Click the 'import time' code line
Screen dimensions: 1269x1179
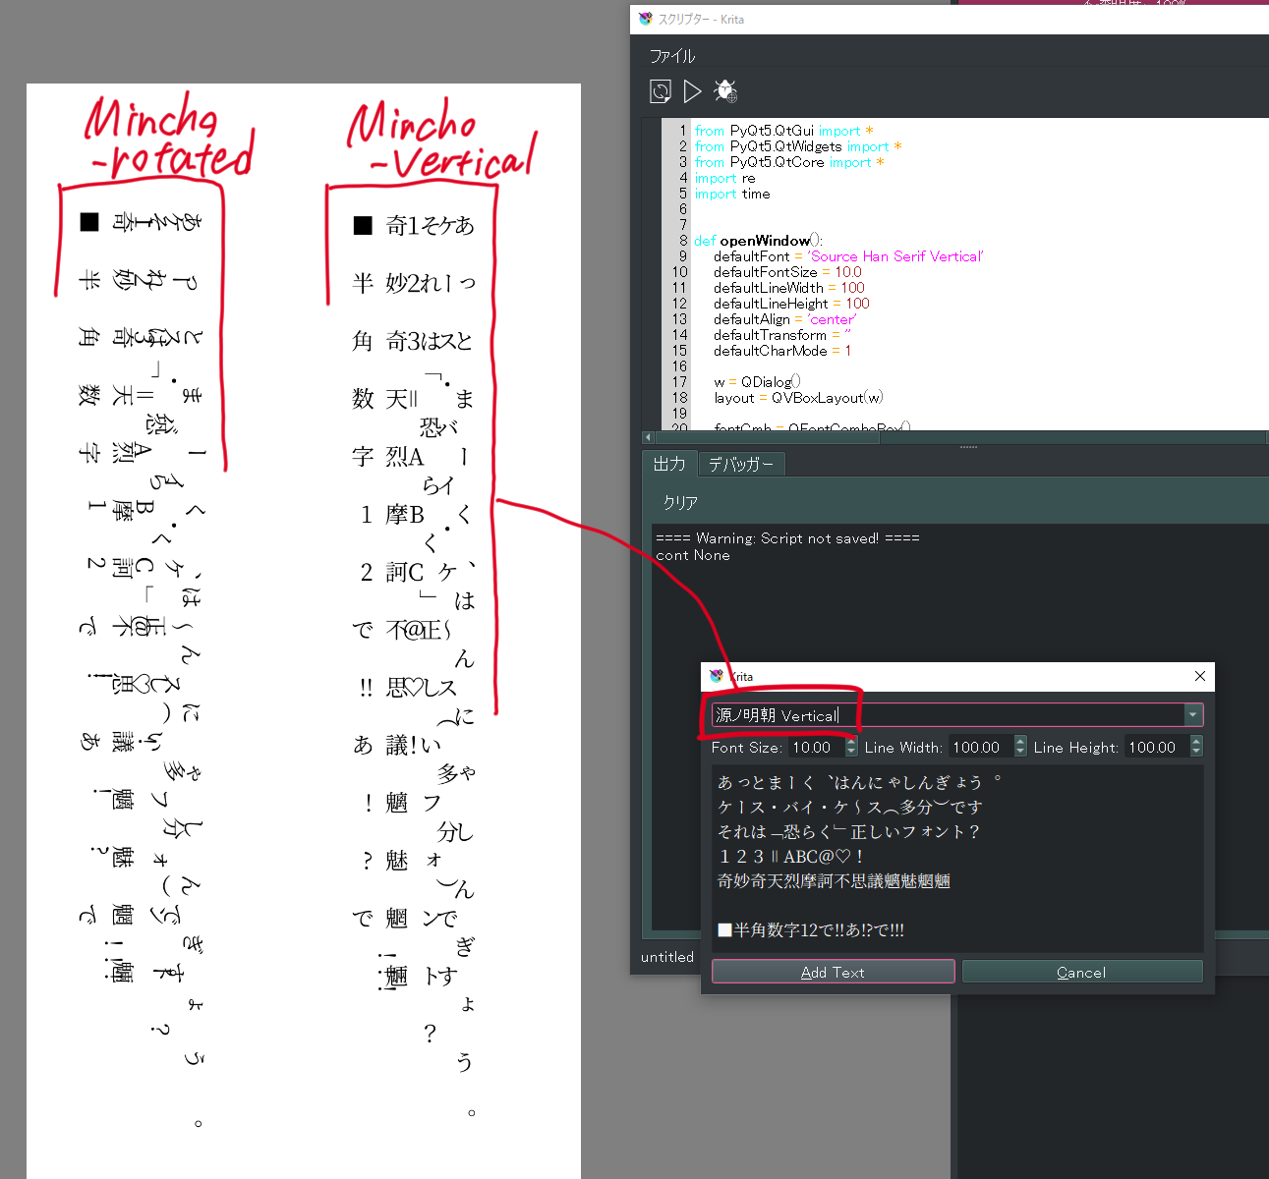732,194
